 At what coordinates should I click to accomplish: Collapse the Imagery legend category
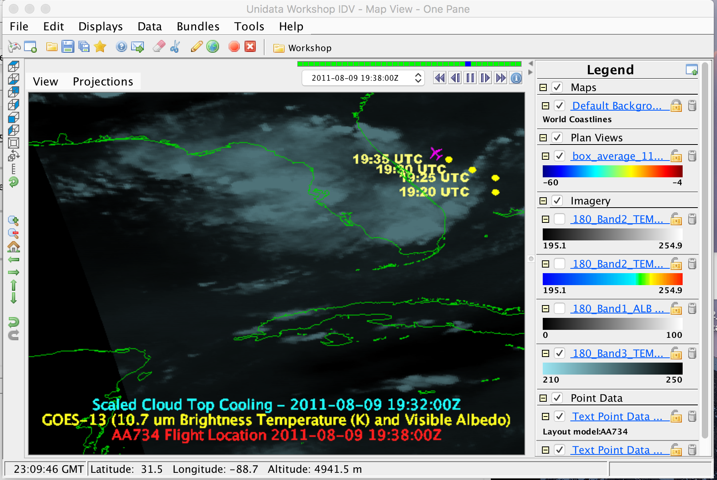[x=543, y=201]
